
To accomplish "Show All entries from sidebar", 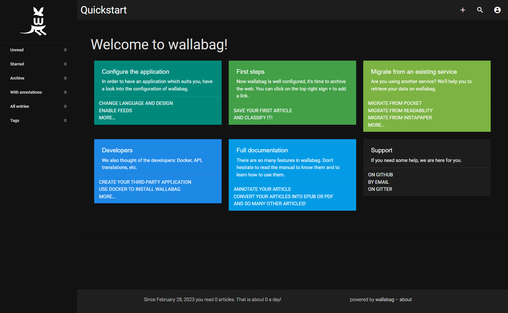I will click(20, 106).
